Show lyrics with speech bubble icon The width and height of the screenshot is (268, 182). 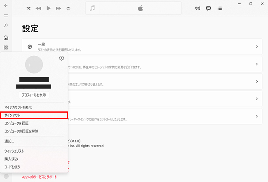pyautogui.click(x=208, y=8)
